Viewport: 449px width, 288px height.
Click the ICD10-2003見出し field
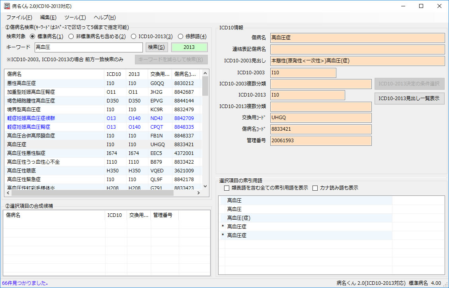[357, 61]
